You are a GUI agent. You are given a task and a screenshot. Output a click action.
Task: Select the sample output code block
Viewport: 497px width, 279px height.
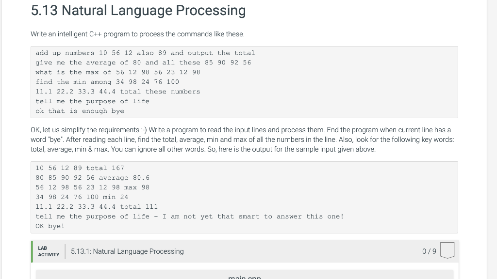(x=244, y=197)
